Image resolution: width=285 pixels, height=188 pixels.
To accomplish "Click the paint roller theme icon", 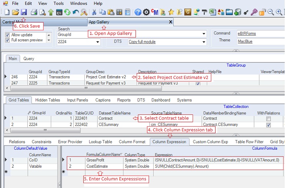I will coord(204,12).
